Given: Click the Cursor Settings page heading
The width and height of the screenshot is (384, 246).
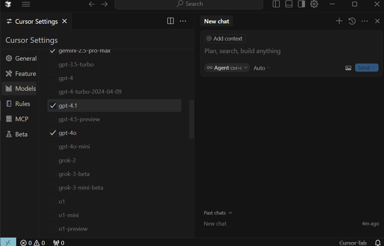Looking at the screenshot, I should 31,40.
